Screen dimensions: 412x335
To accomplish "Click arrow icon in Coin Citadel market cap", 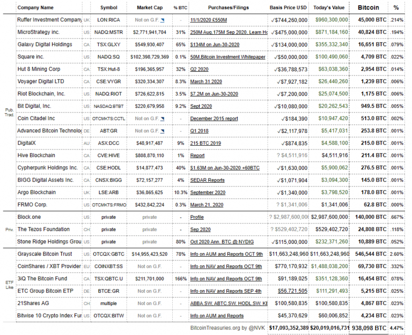I will [x=163, y=118].
